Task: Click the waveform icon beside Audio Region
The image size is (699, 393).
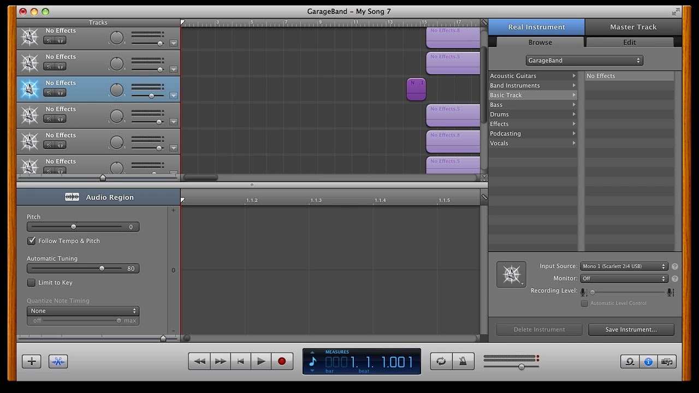Action: click(x=72, y=197)
